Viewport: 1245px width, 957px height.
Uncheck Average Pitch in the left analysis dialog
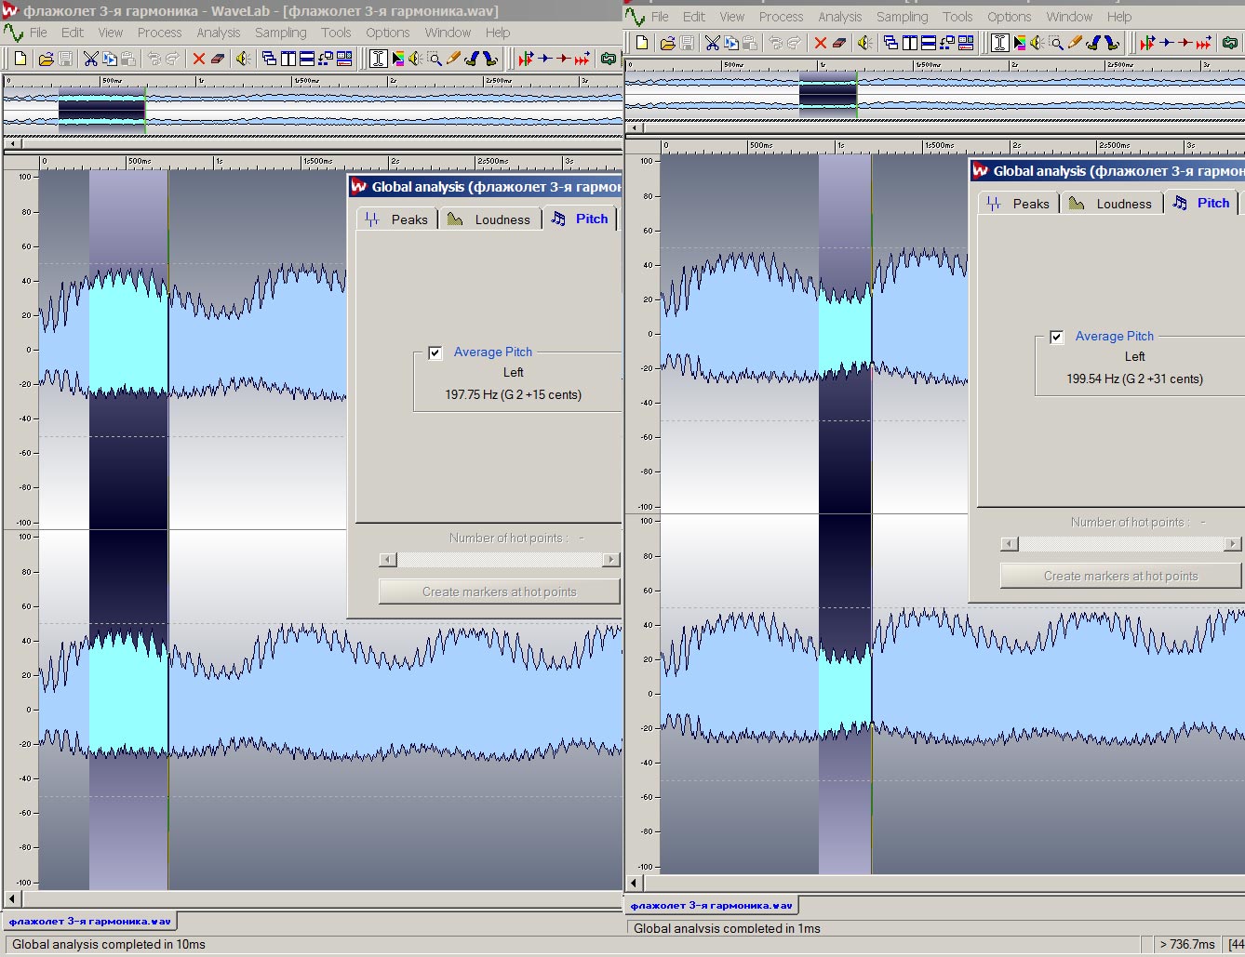pyautogui.click(x=435, y=352)
